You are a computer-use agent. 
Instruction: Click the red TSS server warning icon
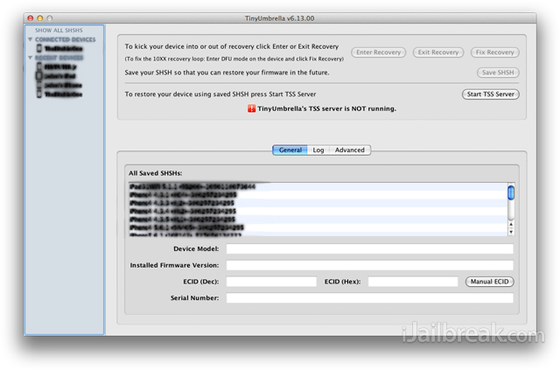[x=251, y=108]
